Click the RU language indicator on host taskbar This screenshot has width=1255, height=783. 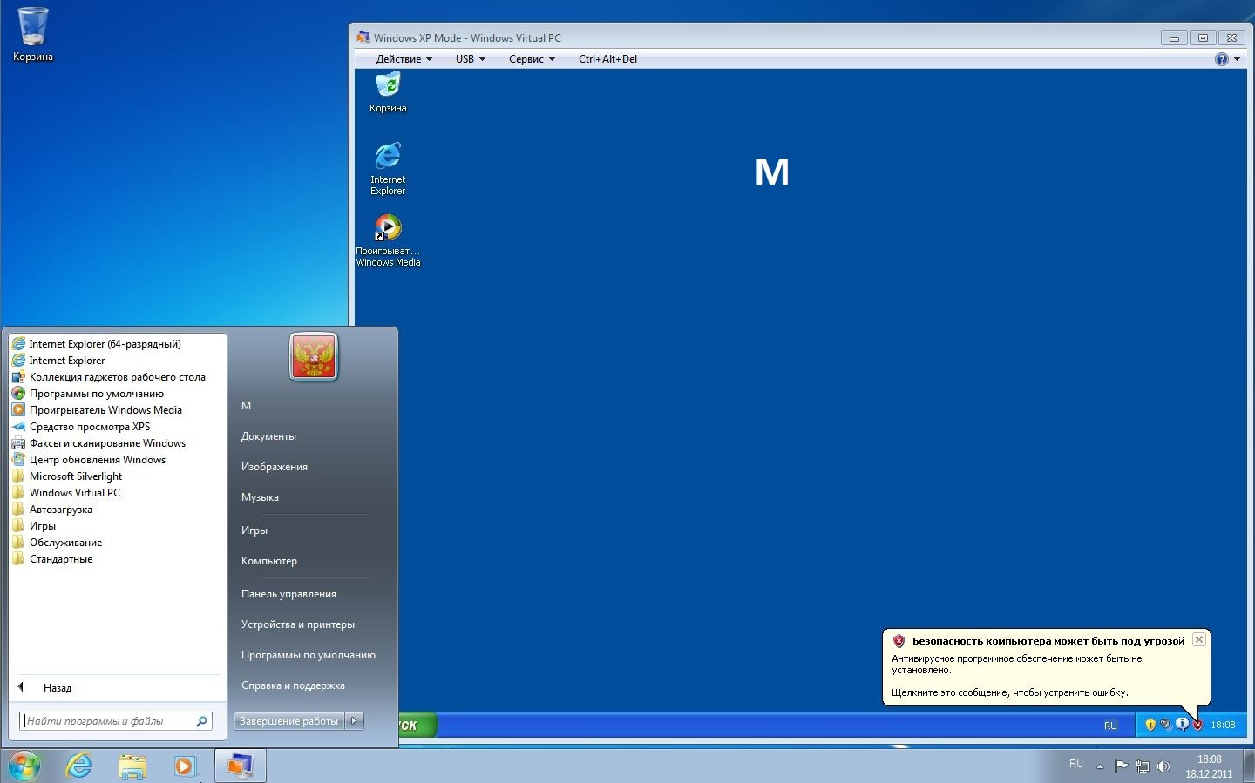[1076, 764]
